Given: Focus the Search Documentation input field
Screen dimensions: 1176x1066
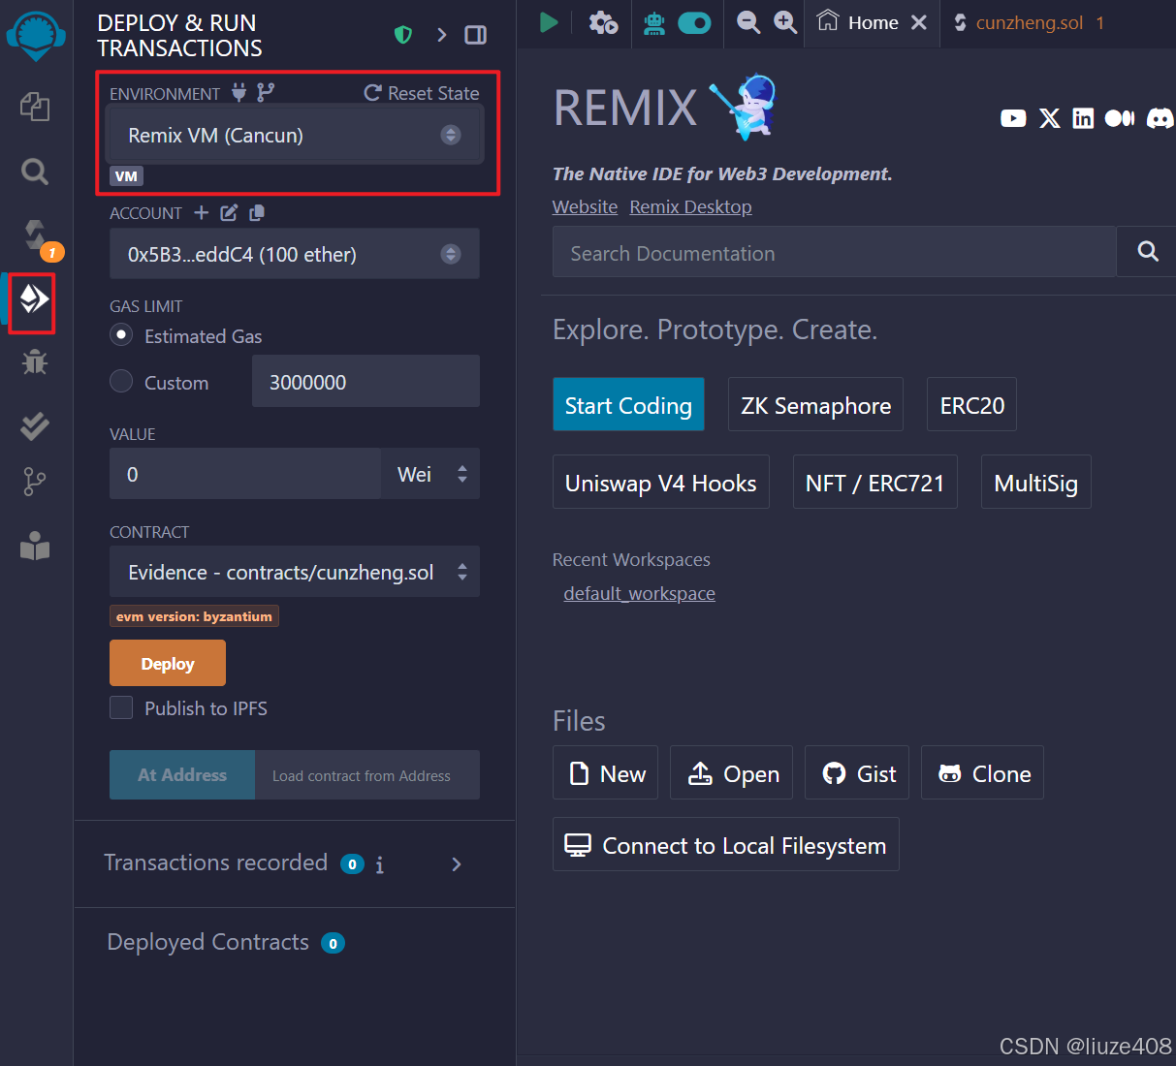Looking at the screenshot, I should point(834,252).
